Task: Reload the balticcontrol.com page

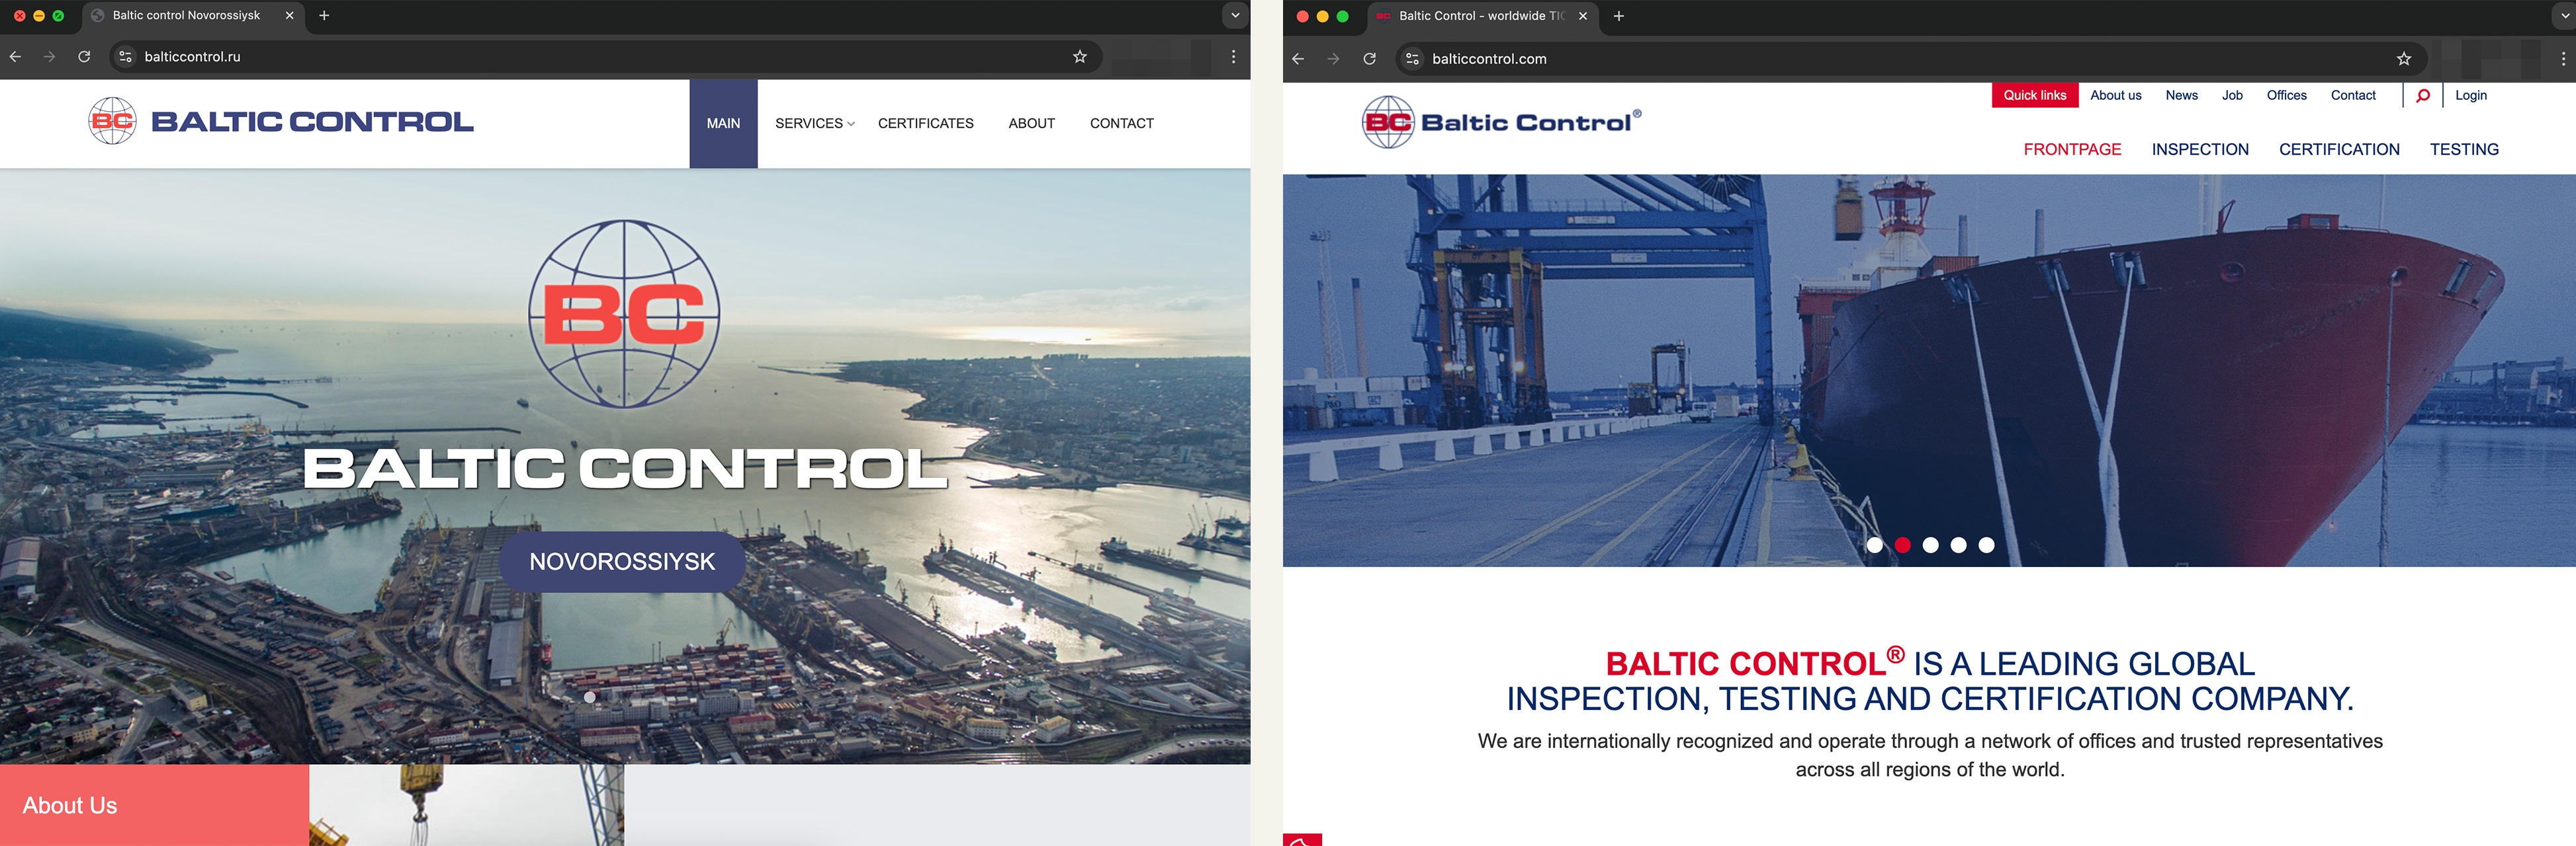Action: click(1369, 59)
